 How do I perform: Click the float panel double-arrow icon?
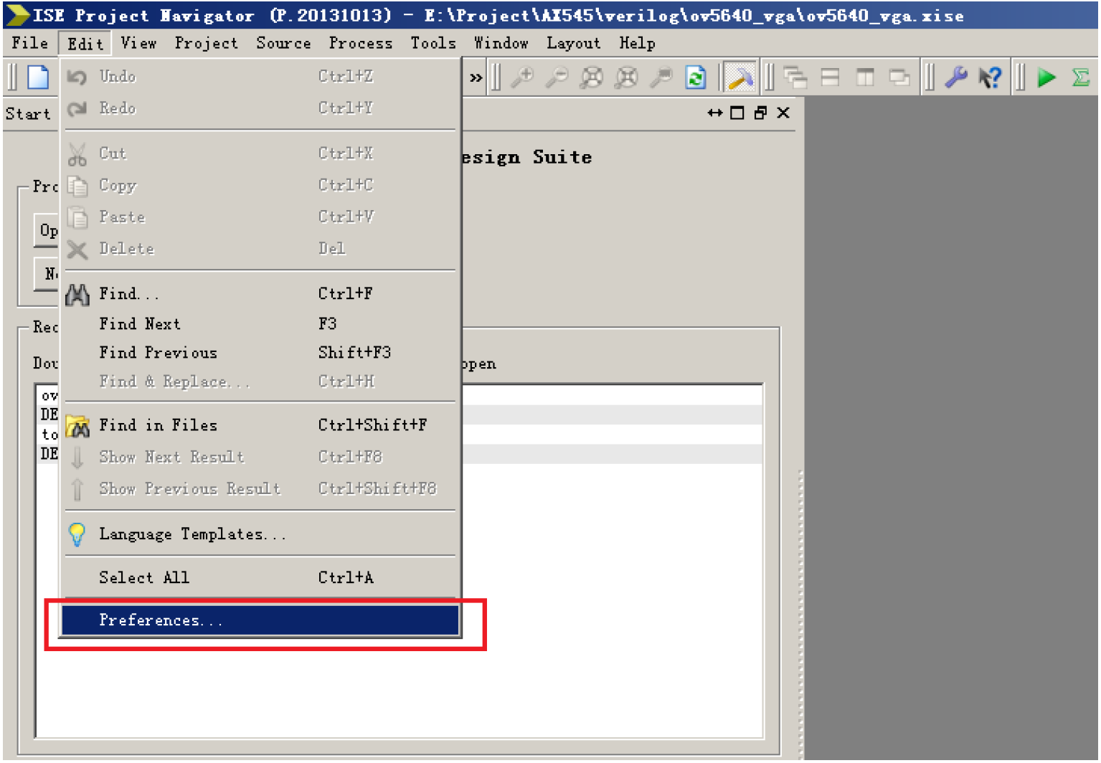(x=714, y=113)
